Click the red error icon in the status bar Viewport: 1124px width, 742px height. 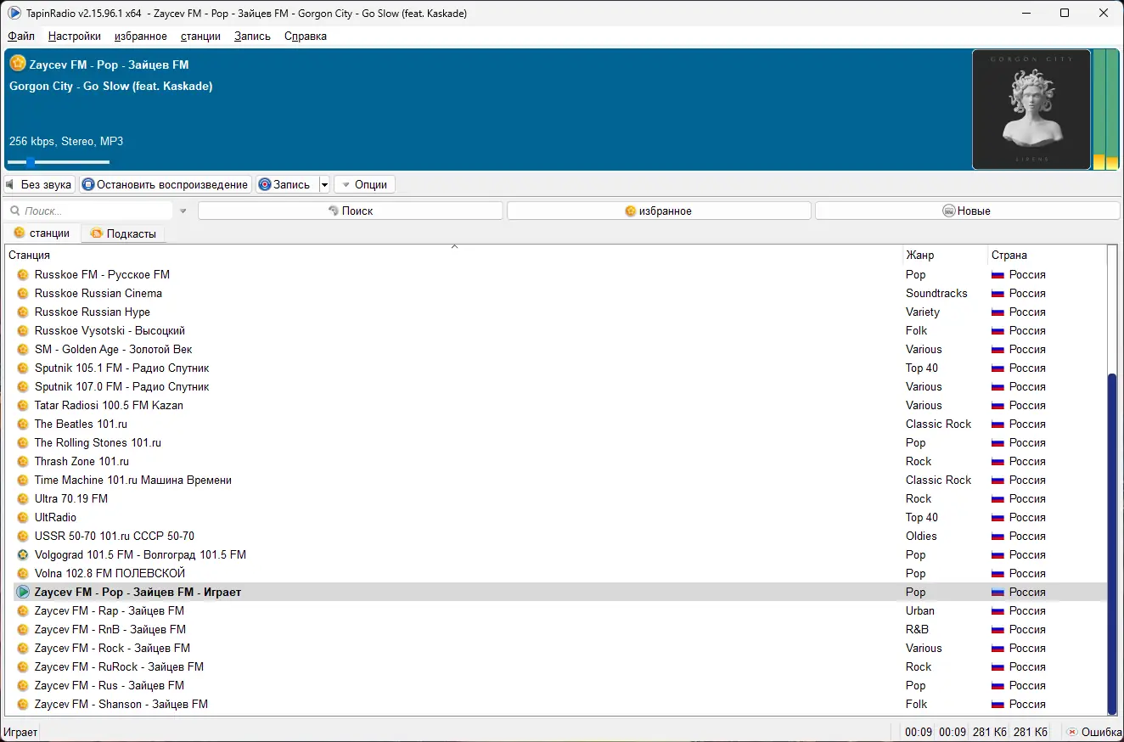tap(1072, 732)
